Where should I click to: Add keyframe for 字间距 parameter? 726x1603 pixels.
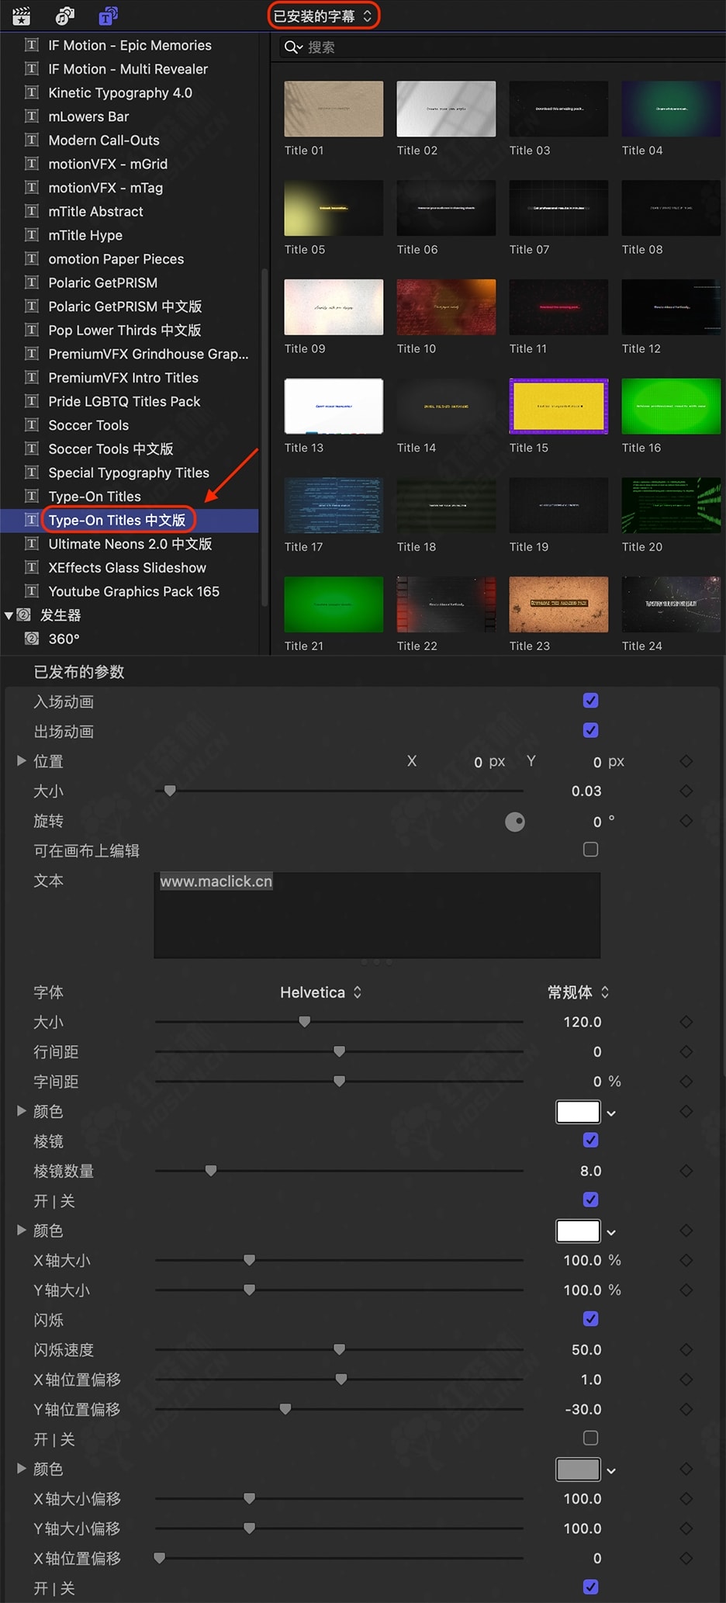pos(686,1081)
